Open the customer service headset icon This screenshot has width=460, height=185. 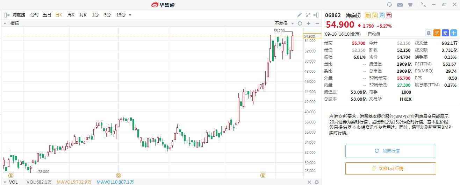coord(389,5)
